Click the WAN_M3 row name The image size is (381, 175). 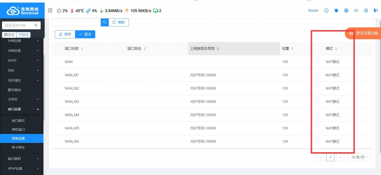coord(72,102)
